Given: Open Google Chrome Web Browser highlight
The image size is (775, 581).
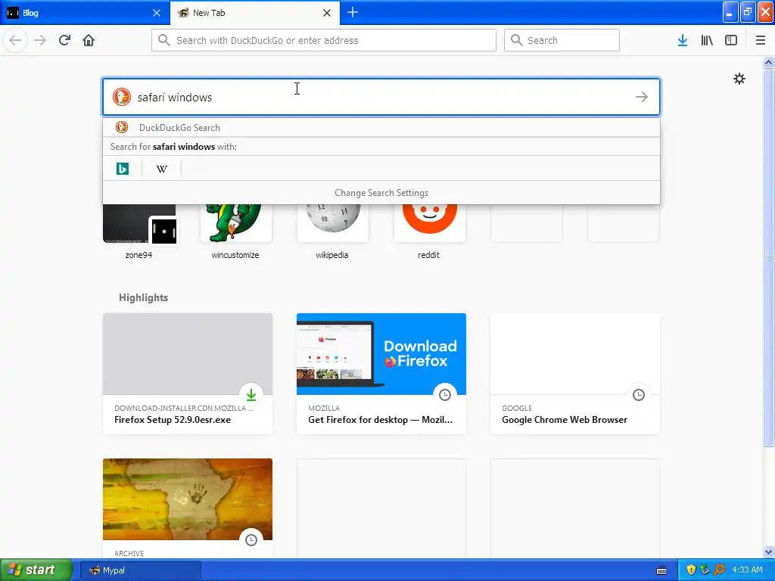Looking at the screenshot, I should (575, 374).
